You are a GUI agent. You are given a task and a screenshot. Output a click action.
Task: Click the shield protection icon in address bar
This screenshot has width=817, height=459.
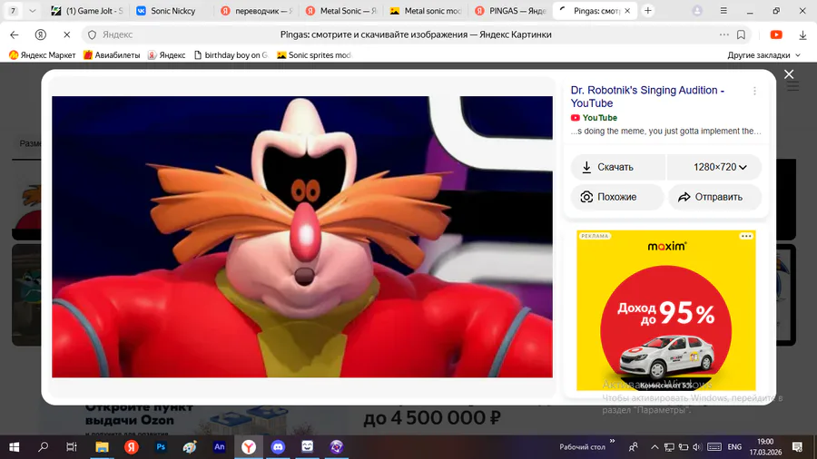93,34
